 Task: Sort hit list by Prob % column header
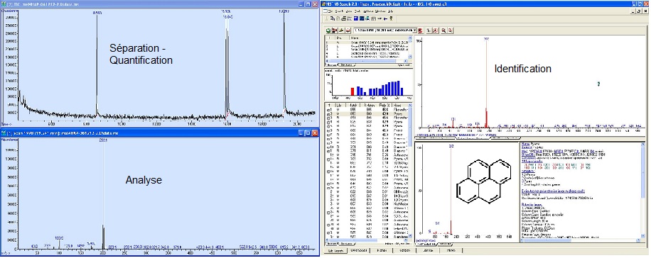(x=384, y=105)
